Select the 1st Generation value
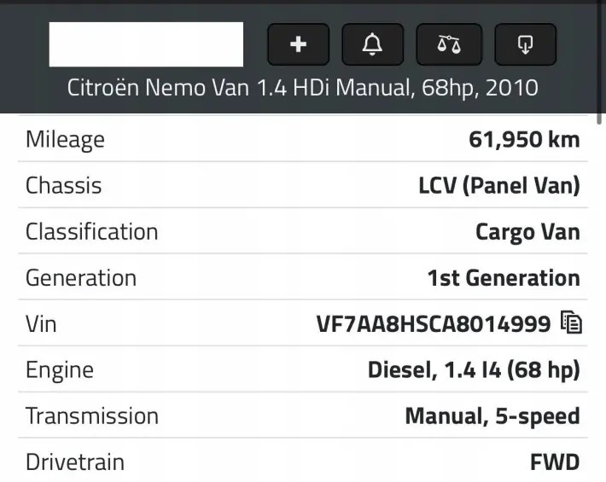This screenshot has height=482, width=606. pos(504,278)
